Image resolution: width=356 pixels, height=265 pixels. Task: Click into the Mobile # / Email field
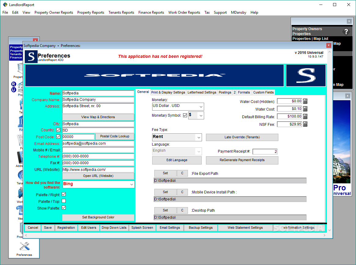pyautogui.click(x=98, y=150)
